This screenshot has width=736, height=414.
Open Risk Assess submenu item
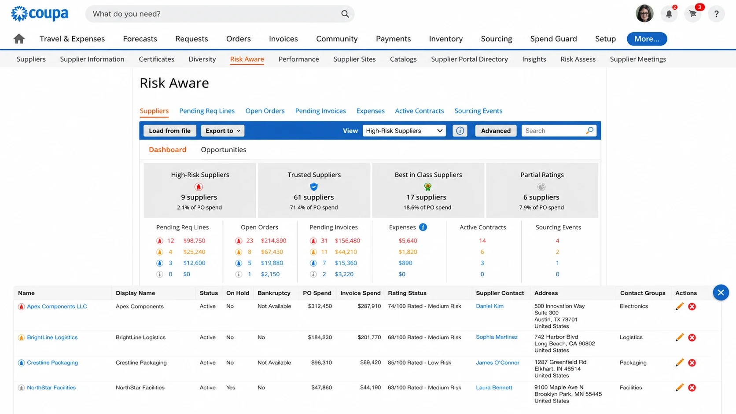pos(578,59)
